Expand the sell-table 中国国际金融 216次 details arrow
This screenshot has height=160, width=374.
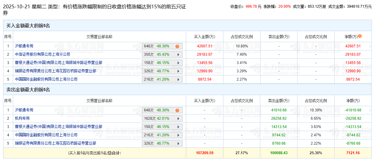pyautogui.click(x=178, y=135)
